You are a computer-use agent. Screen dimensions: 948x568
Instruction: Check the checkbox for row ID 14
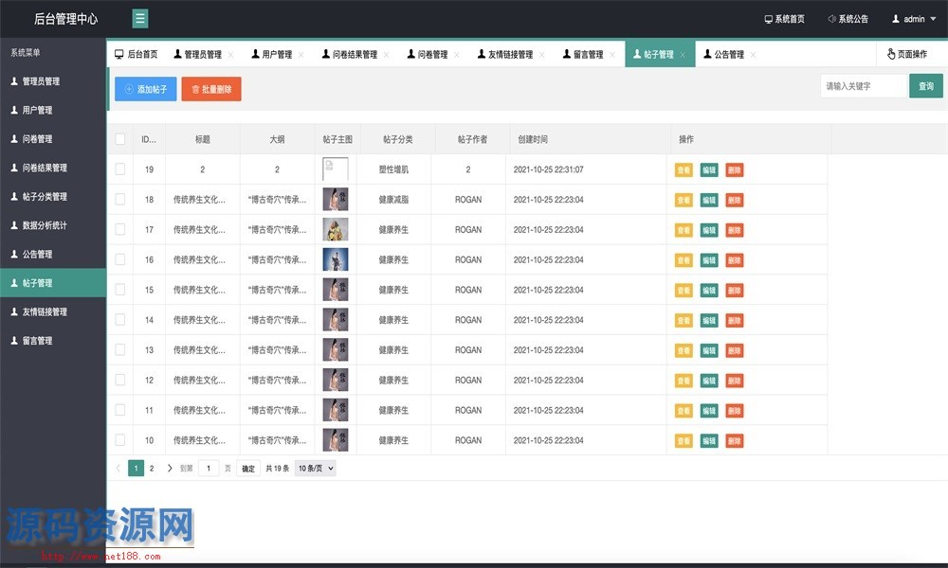[x=120, y=320]
